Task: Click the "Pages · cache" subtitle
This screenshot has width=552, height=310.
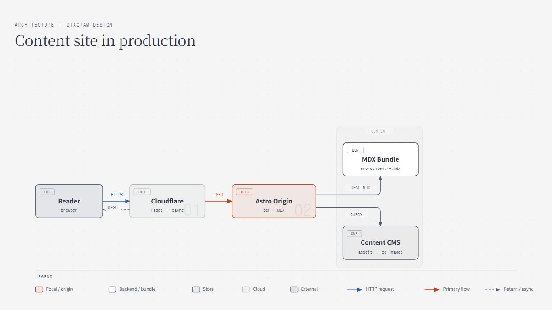Action: point(167,210)
